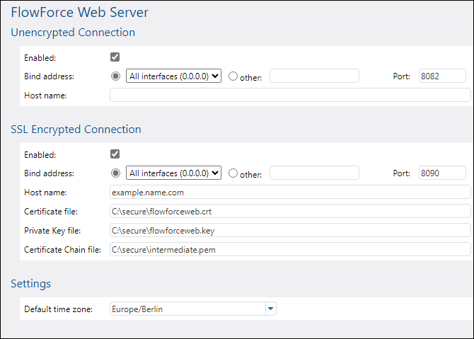Viewport: 474px width, 339px height.
Task: Click the Europe/Berlin time zone text box
Action: click(x=187, y=309)
